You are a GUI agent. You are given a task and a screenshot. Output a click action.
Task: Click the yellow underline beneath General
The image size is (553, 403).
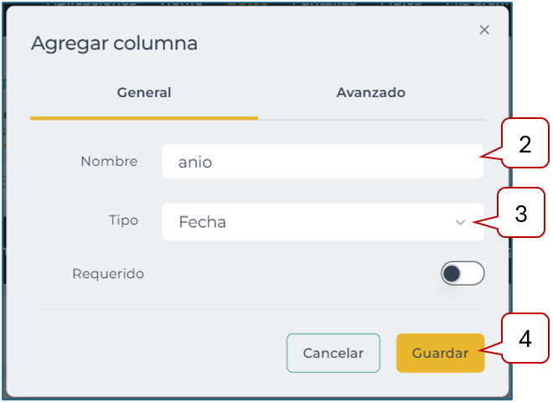click(x=144, y=118)
